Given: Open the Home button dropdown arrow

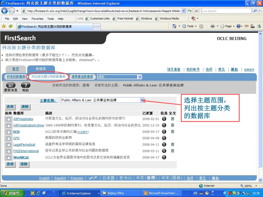Looking at the screenshot, I should (x=179, y=26).
